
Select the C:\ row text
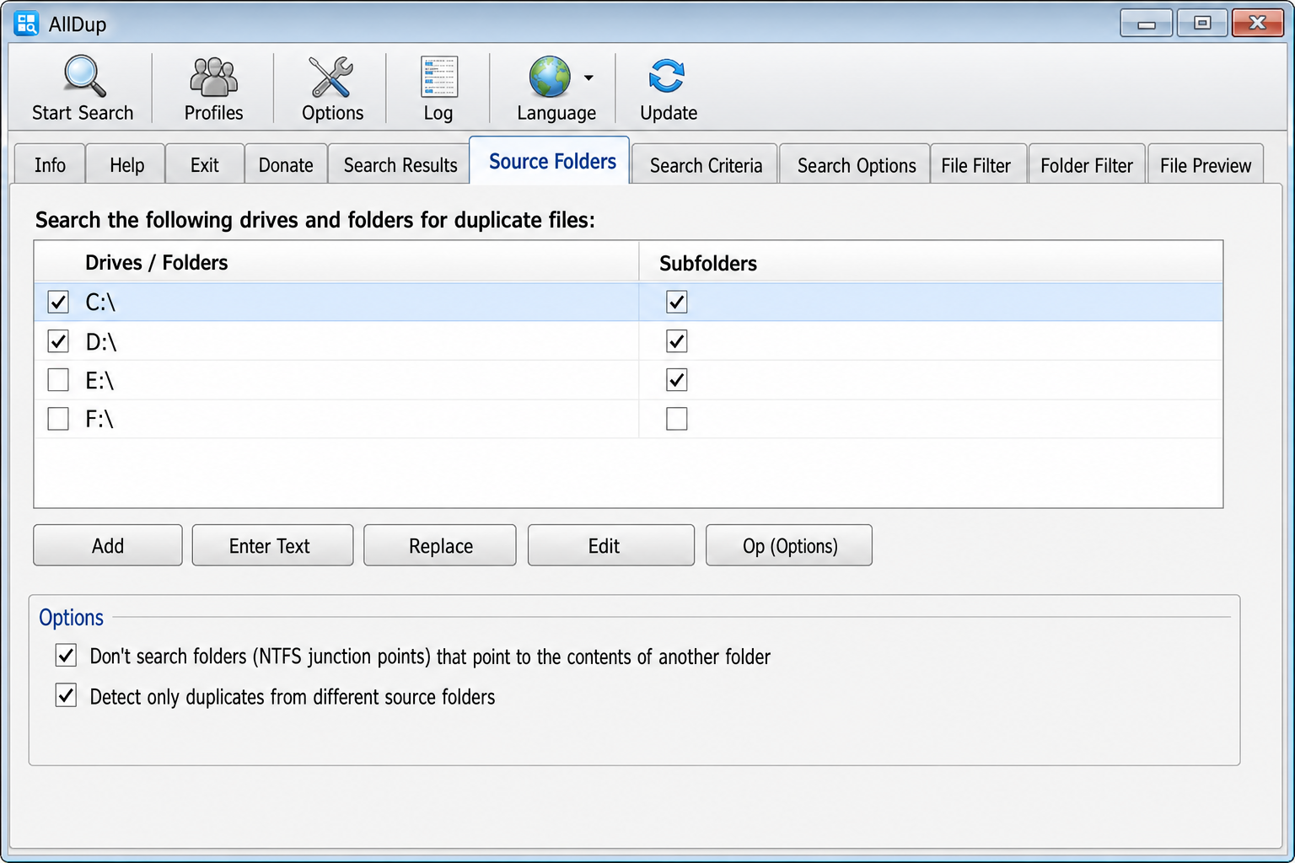pos(100,302)
